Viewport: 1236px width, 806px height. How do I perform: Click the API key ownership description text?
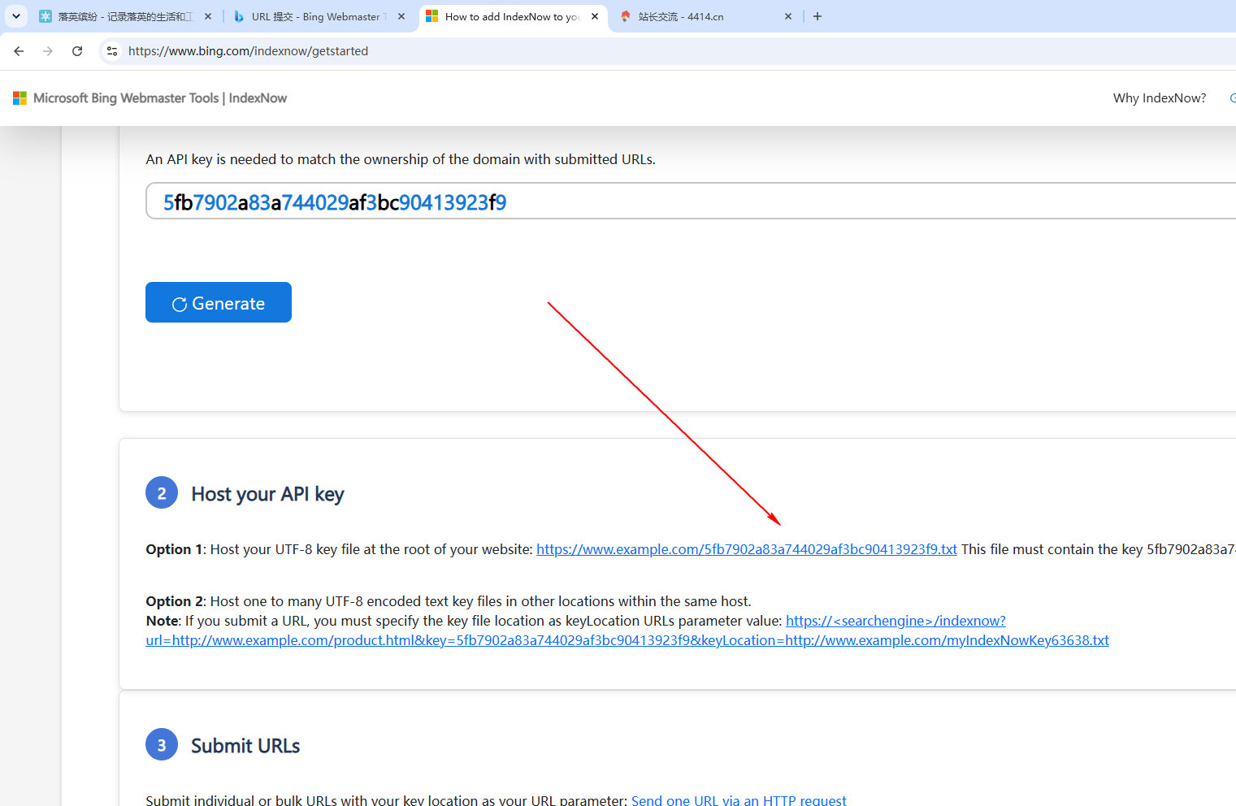(401, 159)
